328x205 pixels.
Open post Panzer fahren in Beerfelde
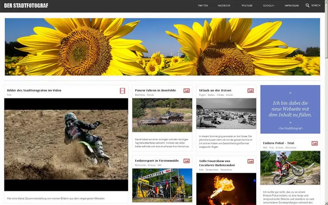click(x=155, y=90)
